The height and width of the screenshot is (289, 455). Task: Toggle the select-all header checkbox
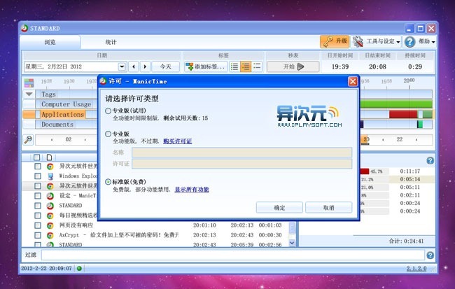click(x=37, y=157)
